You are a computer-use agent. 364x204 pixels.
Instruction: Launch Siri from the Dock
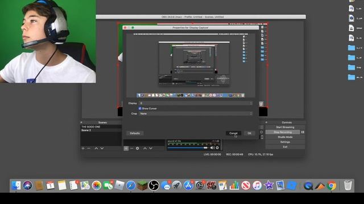point(27,185)
